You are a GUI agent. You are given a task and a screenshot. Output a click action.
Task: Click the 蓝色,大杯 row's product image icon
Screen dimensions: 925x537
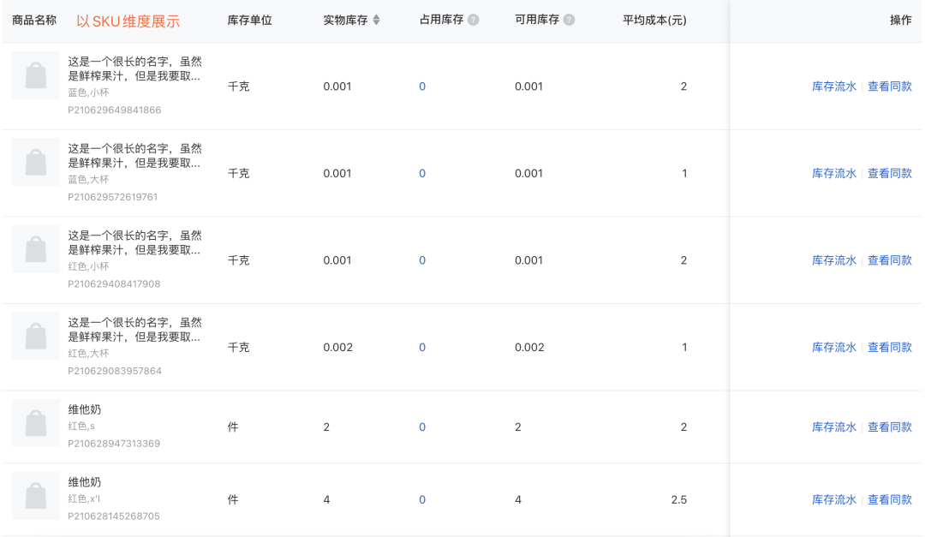pyautogui.click(x=35, y=163)
